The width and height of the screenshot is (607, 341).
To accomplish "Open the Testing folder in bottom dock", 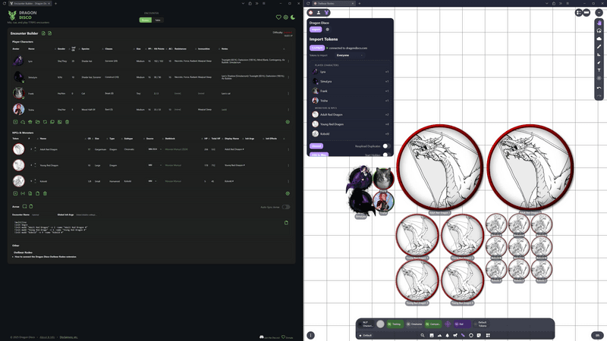I will coord(395,324).
